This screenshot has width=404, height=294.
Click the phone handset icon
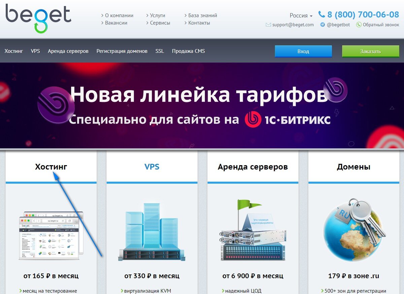(x=322, y=14)
